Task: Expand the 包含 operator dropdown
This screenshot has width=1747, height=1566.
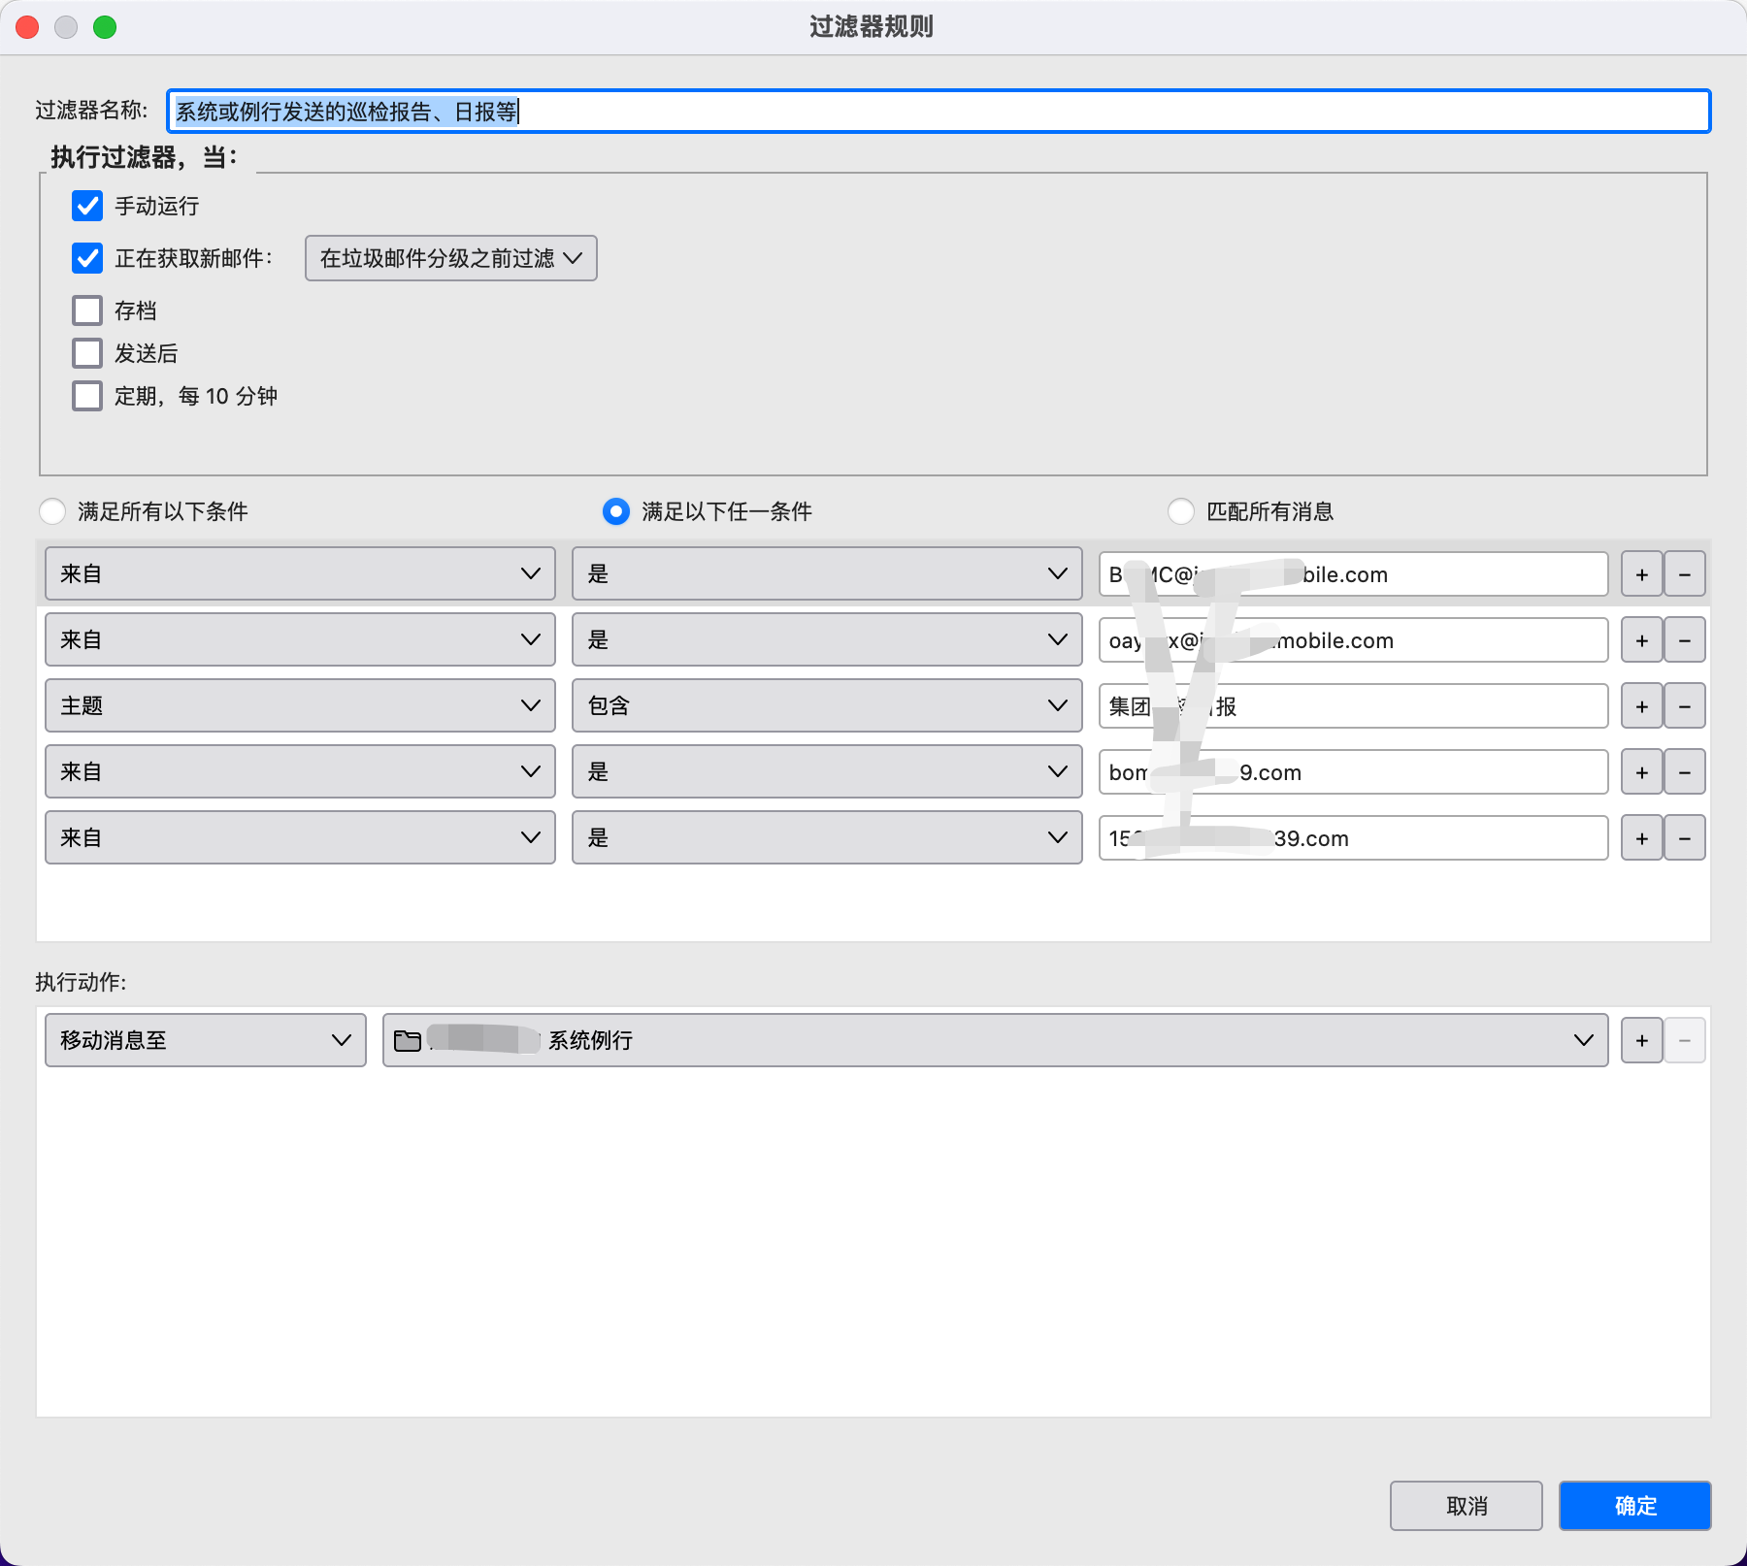Action: pos(826,706)
